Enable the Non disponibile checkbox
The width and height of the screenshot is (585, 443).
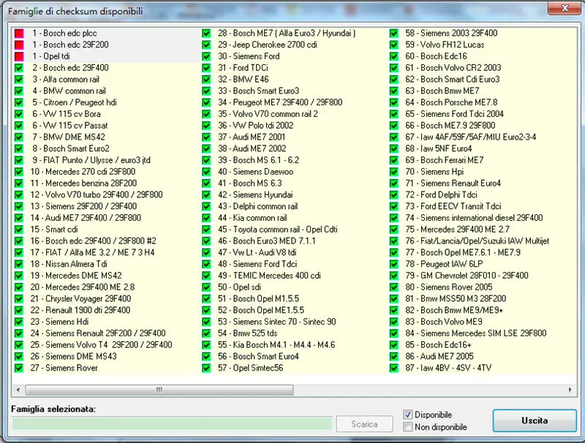(408, 427)
